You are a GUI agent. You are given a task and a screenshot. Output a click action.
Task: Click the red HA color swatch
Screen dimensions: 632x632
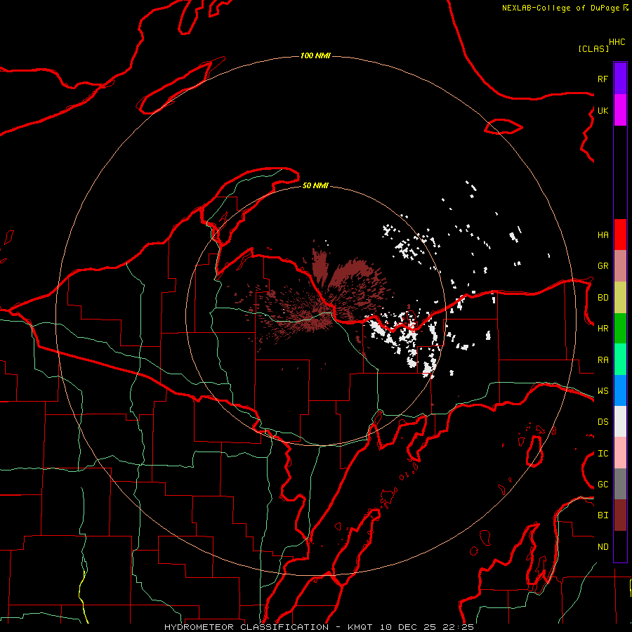[x=620, y=235]
